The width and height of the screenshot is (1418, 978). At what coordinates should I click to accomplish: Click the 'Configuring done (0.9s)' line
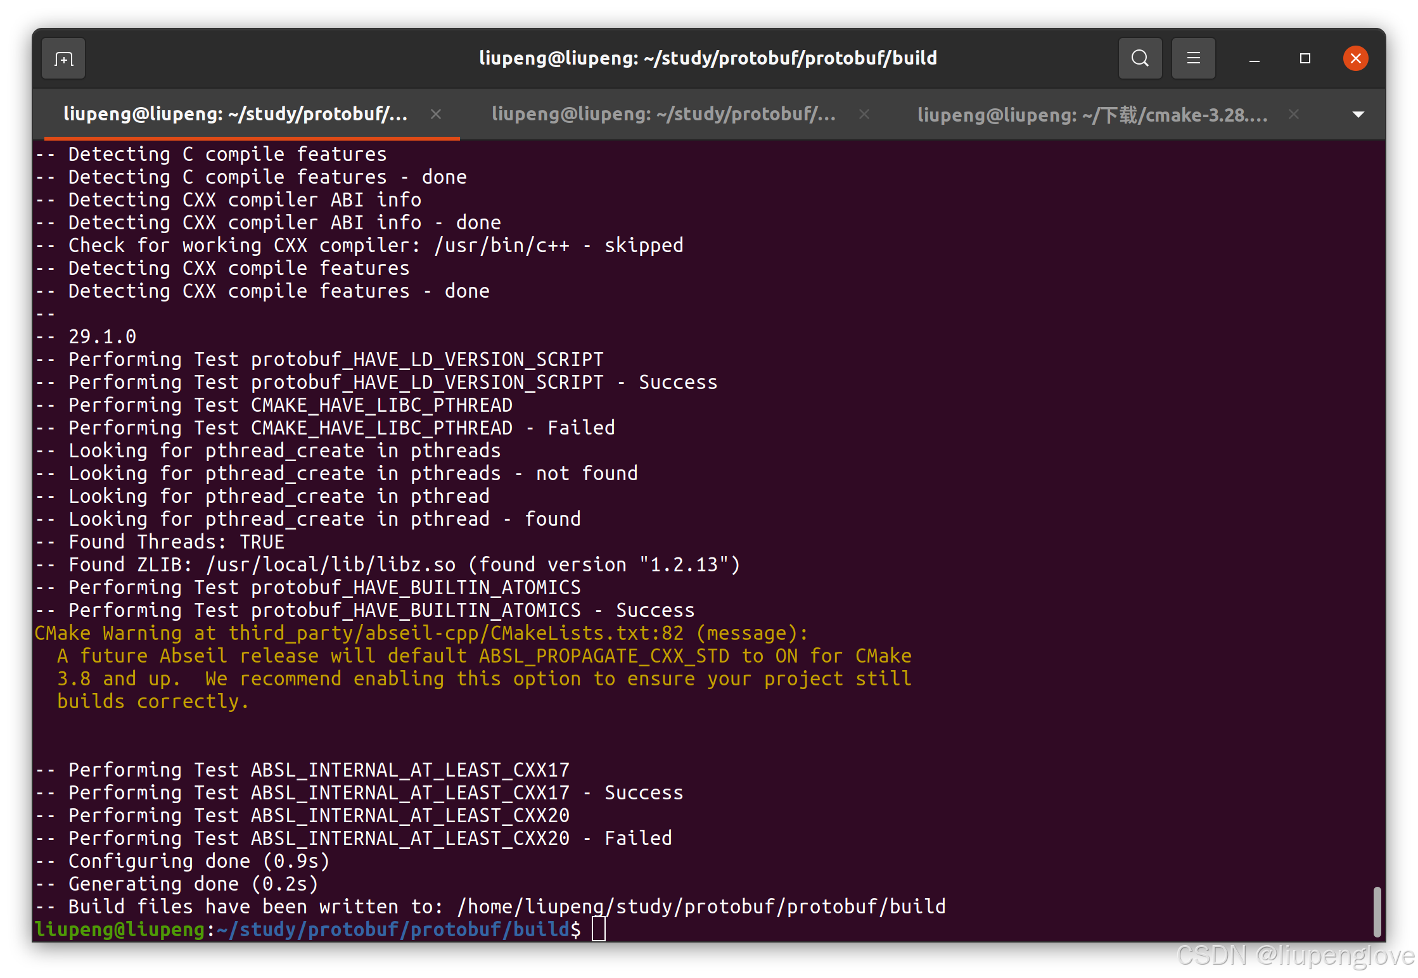[182, 861]
